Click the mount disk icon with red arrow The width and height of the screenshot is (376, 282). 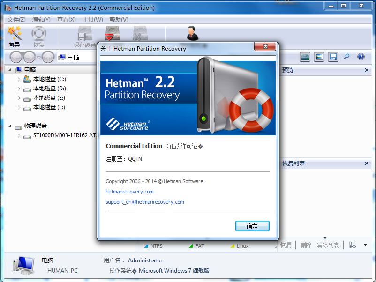click(x=113, y=34)
